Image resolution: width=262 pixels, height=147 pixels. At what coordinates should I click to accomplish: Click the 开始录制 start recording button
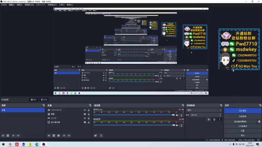243,116
